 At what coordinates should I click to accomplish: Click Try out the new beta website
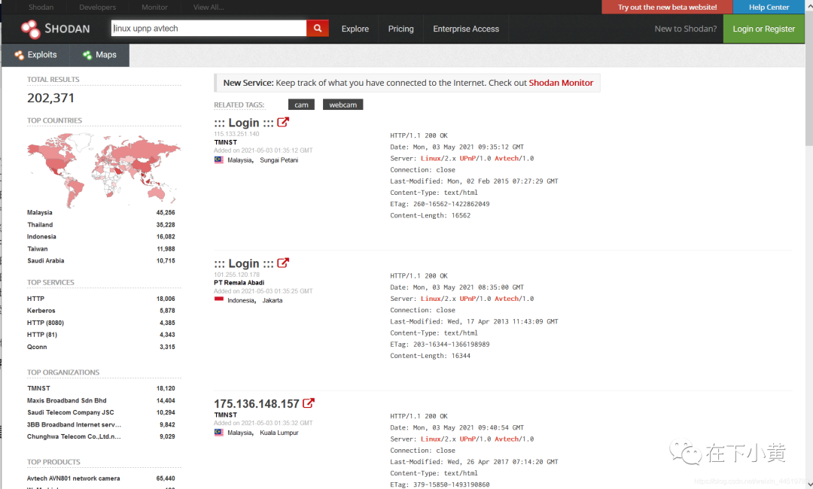[667, 8]
